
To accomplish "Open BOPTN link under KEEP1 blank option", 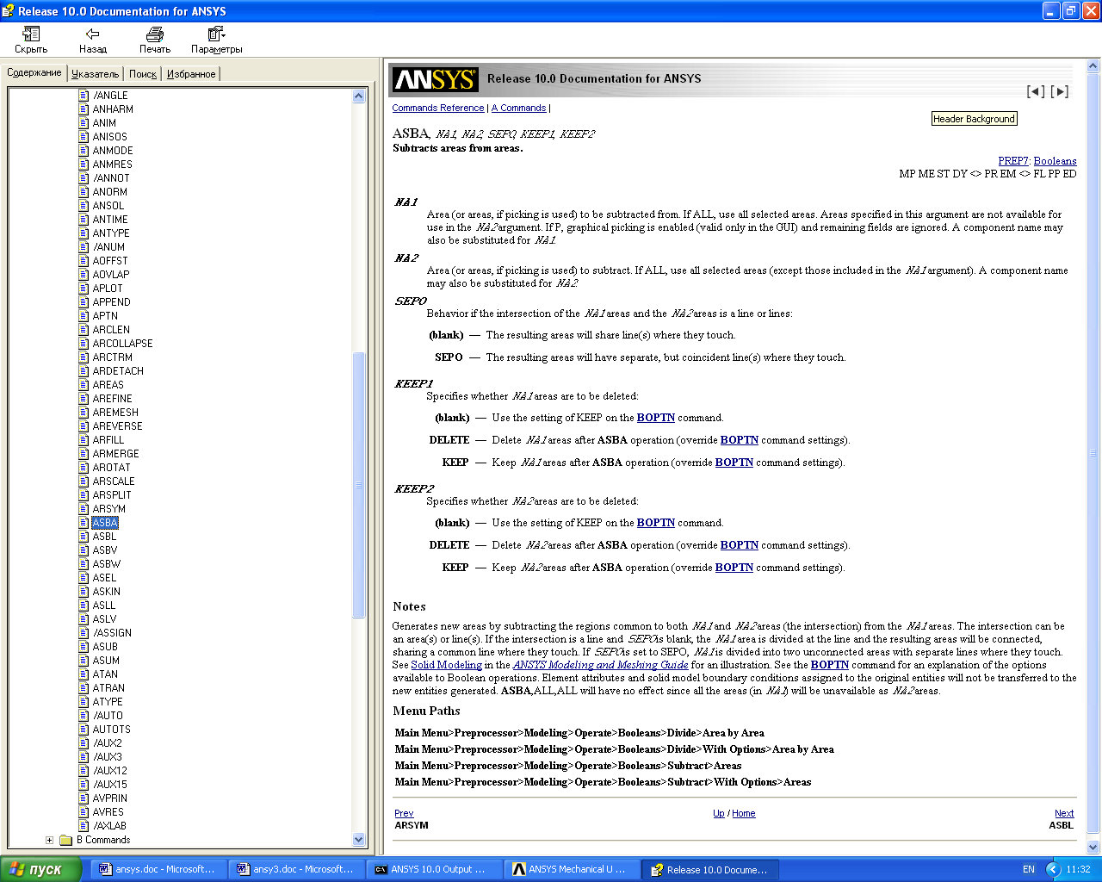I will (x=656, y=418).
